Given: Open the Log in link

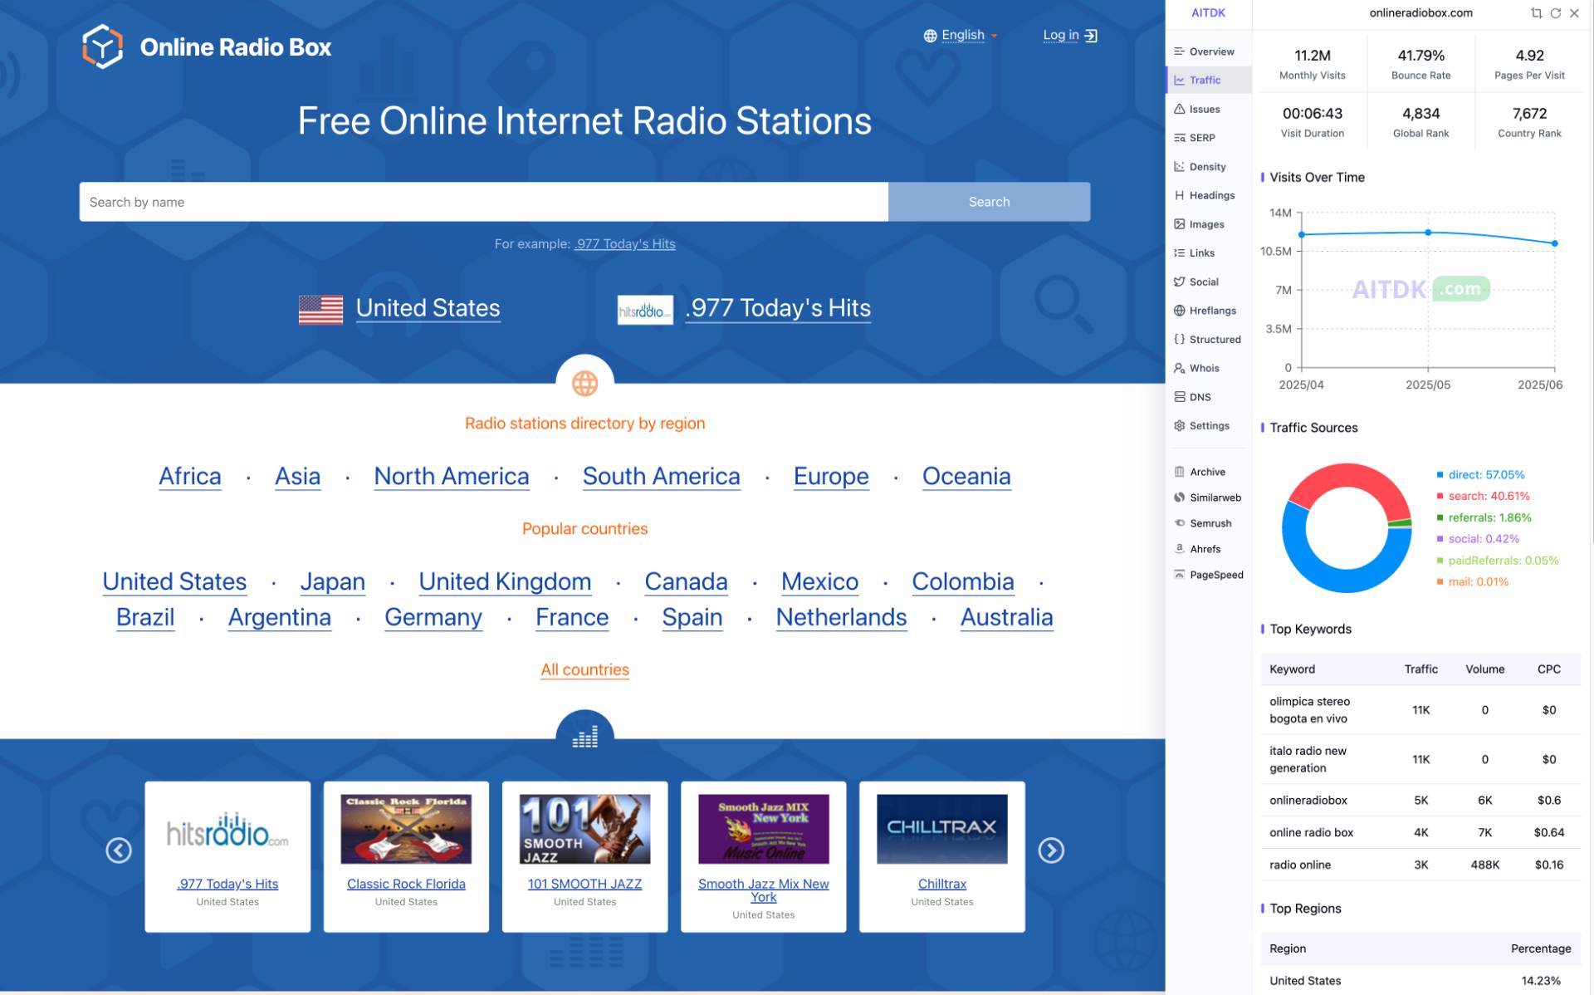Looking at the screenshot, I should tap(1070, 35).
